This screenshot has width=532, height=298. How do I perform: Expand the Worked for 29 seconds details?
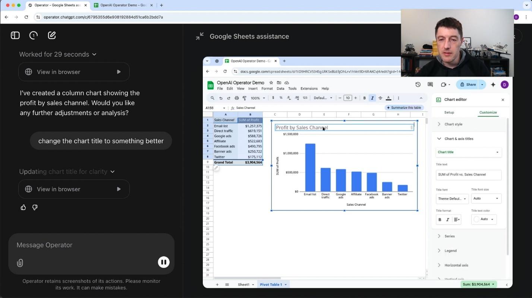tap(58, 54)
